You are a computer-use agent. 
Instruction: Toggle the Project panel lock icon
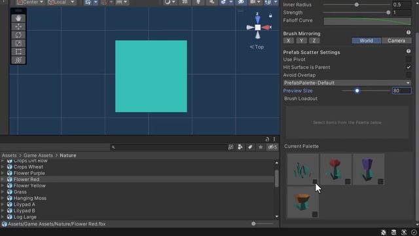click(267, 139)
